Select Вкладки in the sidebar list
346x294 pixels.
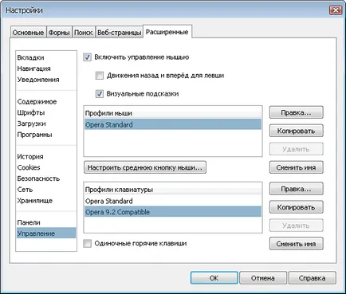(x=46, y=57)
